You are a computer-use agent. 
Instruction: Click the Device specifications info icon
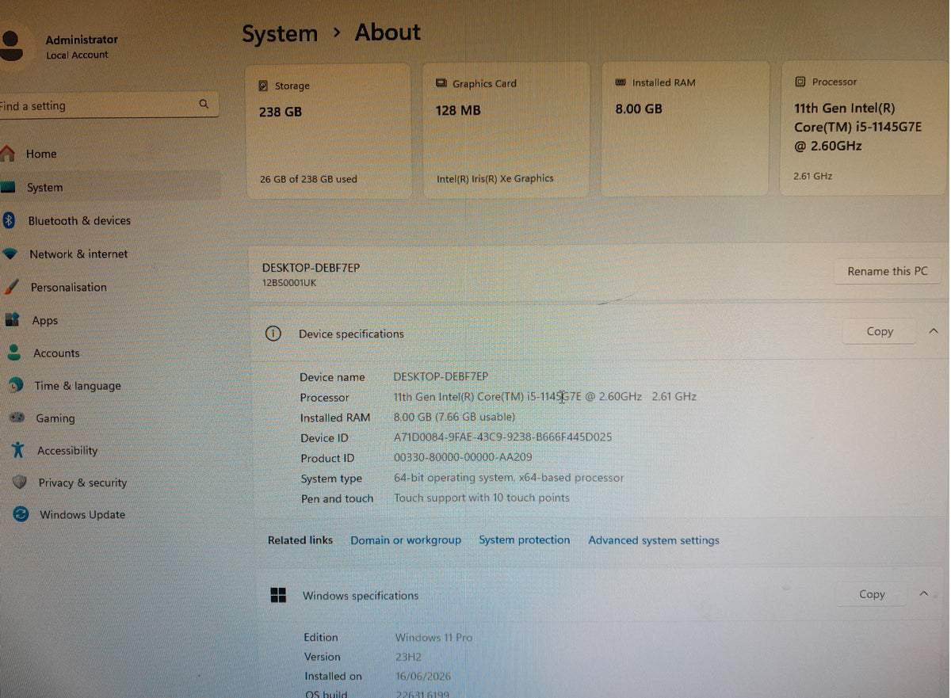[x=273, y=334]
